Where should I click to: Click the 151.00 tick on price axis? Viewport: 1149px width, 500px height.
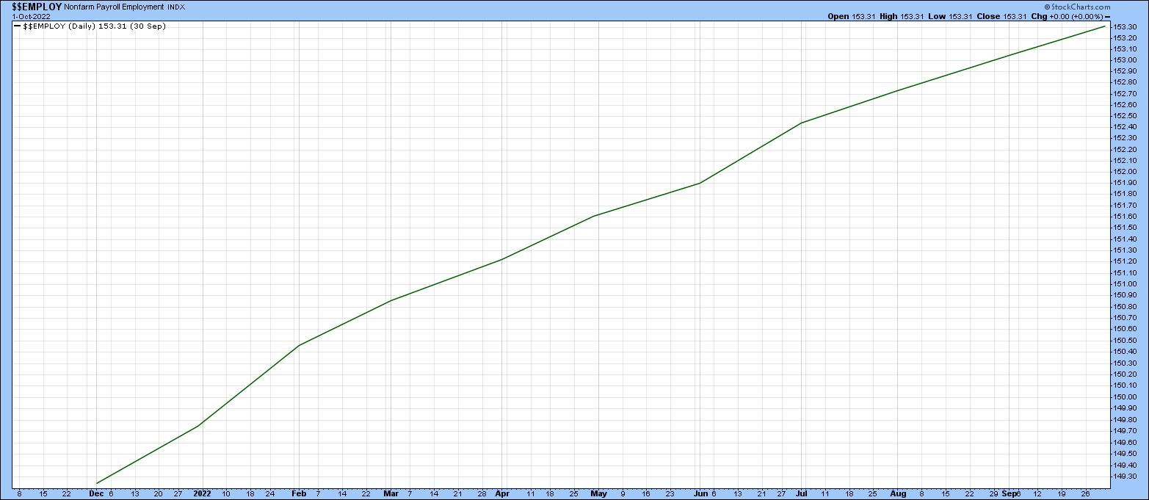pos(1127,284)
